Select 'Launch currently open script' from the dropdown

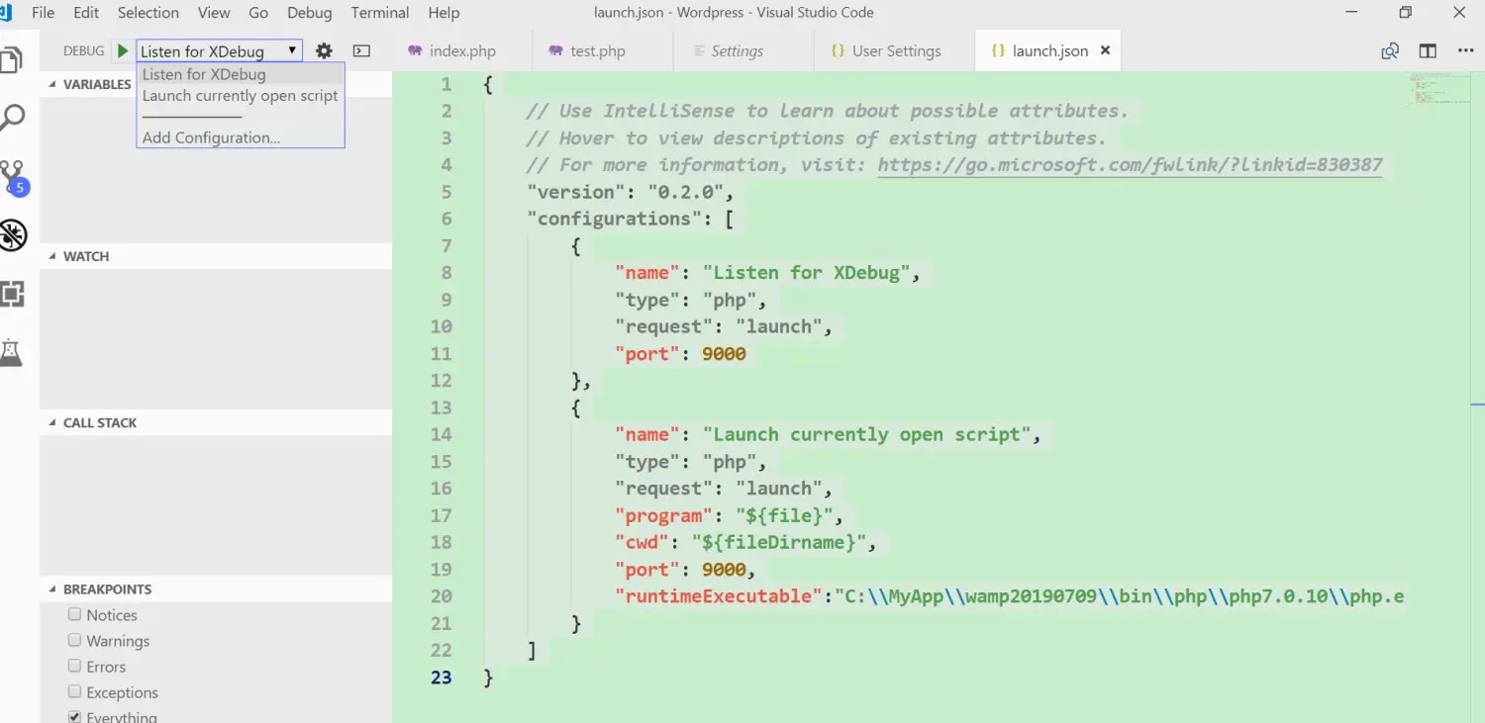240,95
